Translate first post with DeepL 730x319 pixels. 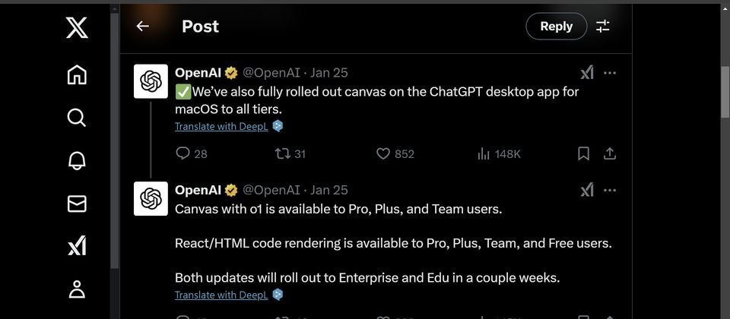221,126
